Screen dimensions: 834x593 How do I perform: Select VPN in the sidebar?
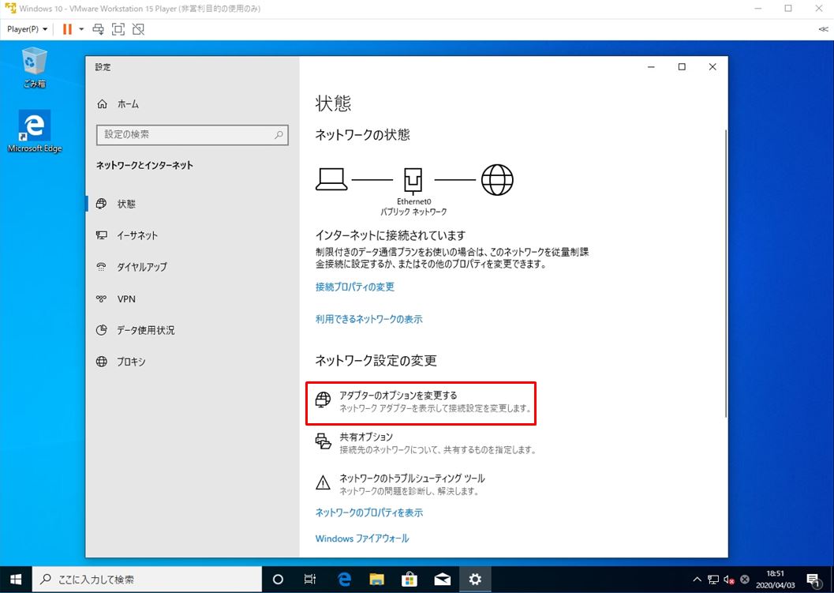[126, 298]
